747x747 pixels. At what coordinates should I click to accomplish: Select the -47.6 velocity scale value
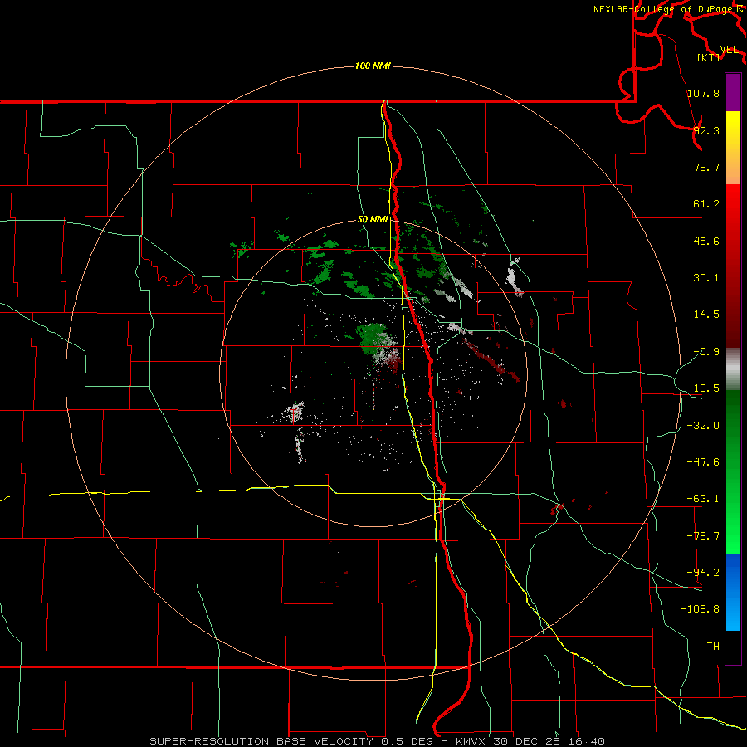pyautogui.click(x=703, y=461)
